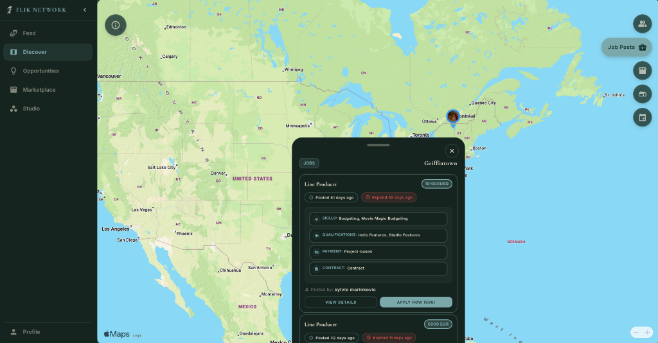Screen dimensions: 658x343
Task: Click the map info circle button
Action: click(116, 25)
